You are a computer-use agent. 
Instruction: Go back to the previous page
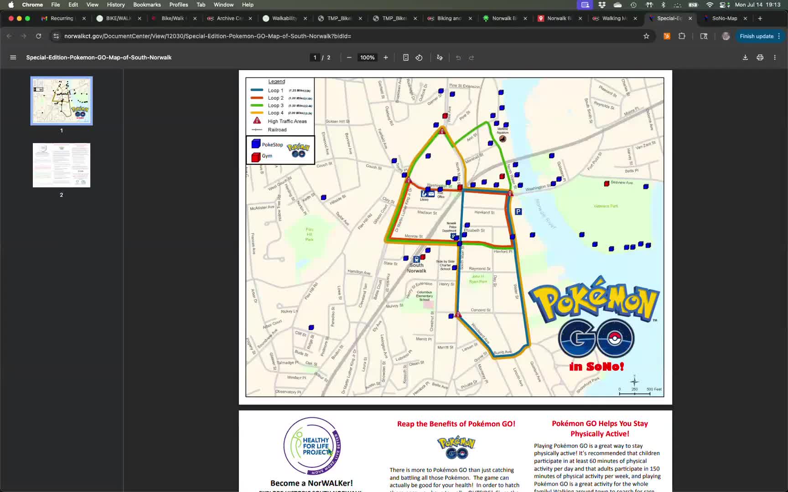10,36
